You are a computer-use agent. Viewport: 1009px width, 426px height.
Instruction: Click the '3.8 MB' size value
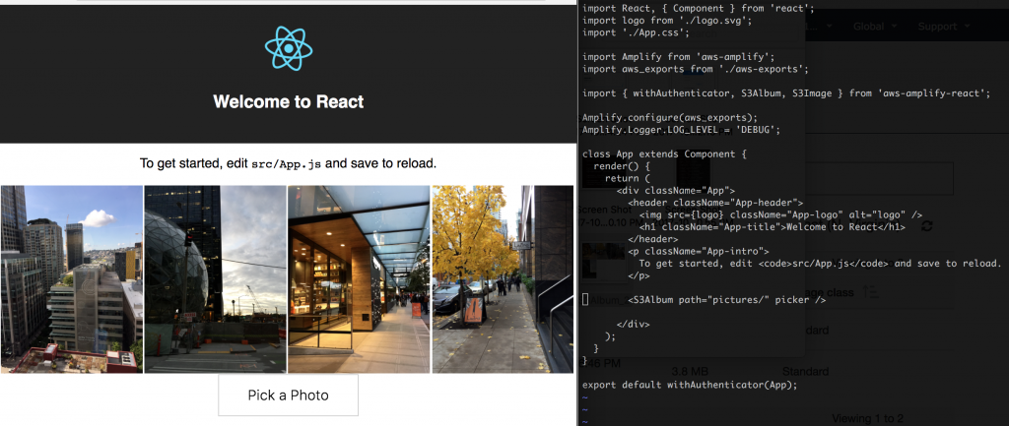pos(690,371)
